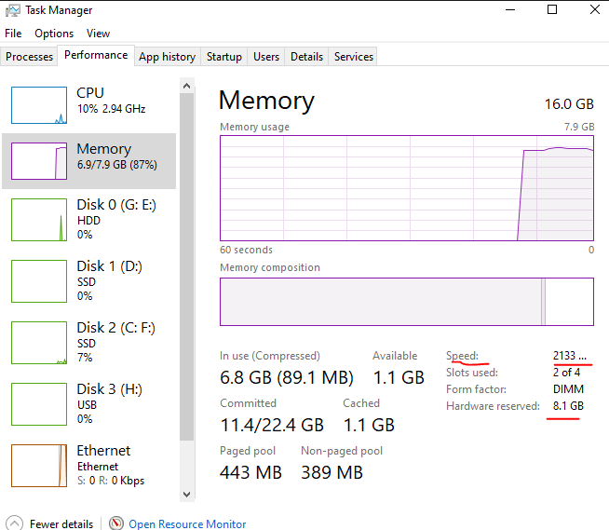Viewport: 609px width, 530px height.
Task: Open Disk 0 (G: E:) HDD graph
Action: coord(39,220)
